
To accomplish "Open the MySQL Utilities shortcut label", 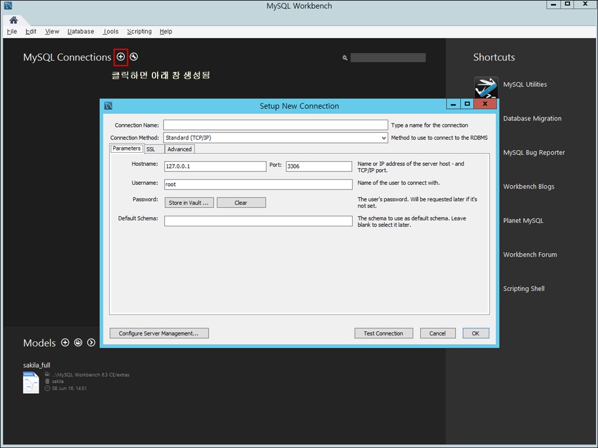I will 525,84.
